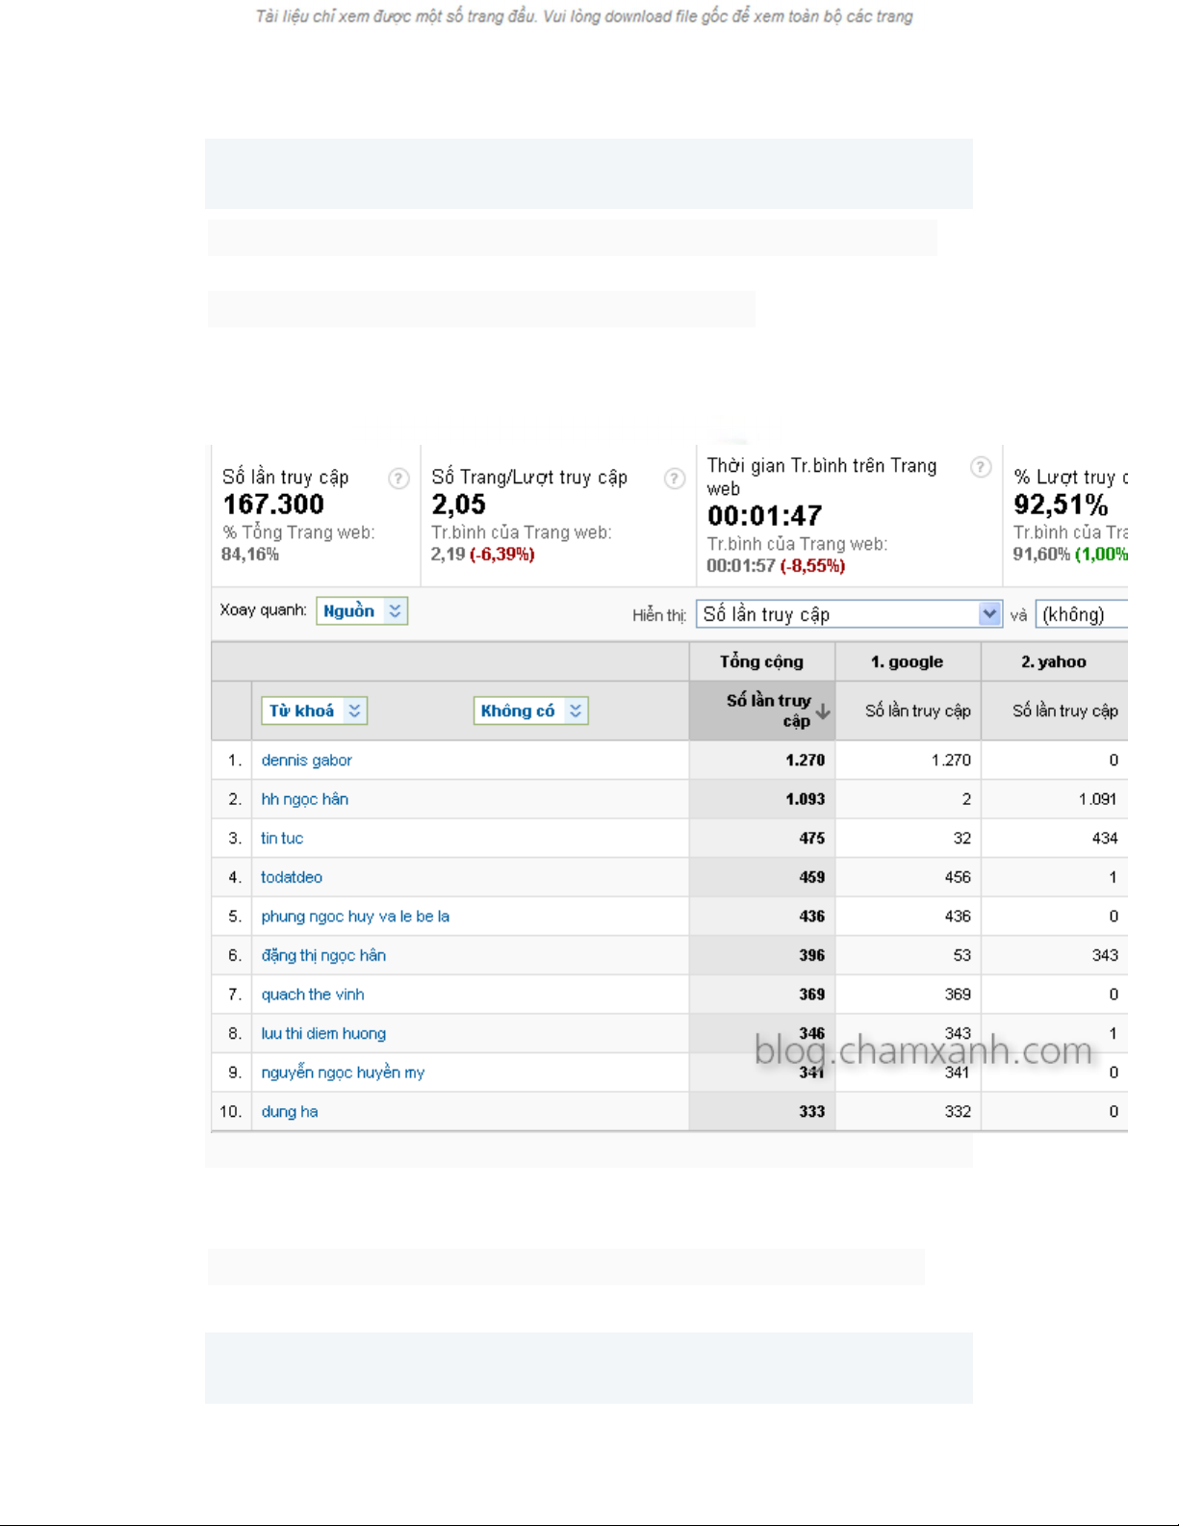Select the nguyễn ngọc huyền my keyword
1179x1526 pixels.
(343, 1073)
